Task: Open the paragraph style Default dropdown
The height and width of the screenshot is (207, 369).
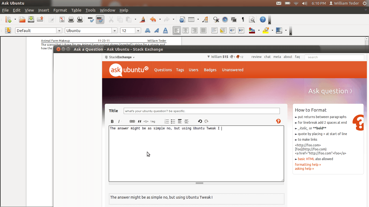Action: click(x=59, y=31)
